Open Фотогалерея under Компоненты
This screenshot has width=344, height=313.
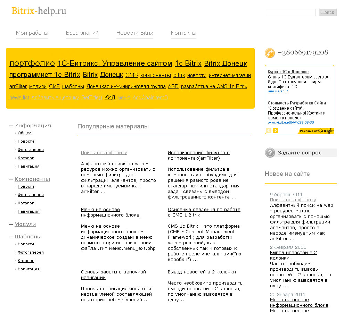(x=31, y=195)
